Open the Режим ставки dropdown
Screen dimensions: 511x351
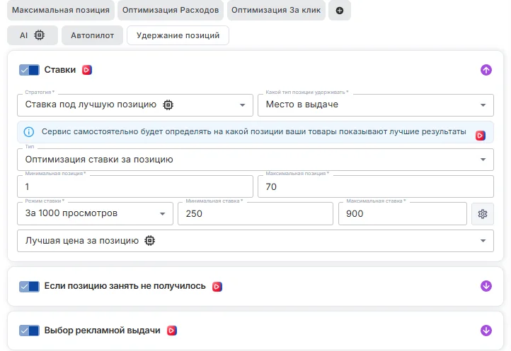[95, 213]
